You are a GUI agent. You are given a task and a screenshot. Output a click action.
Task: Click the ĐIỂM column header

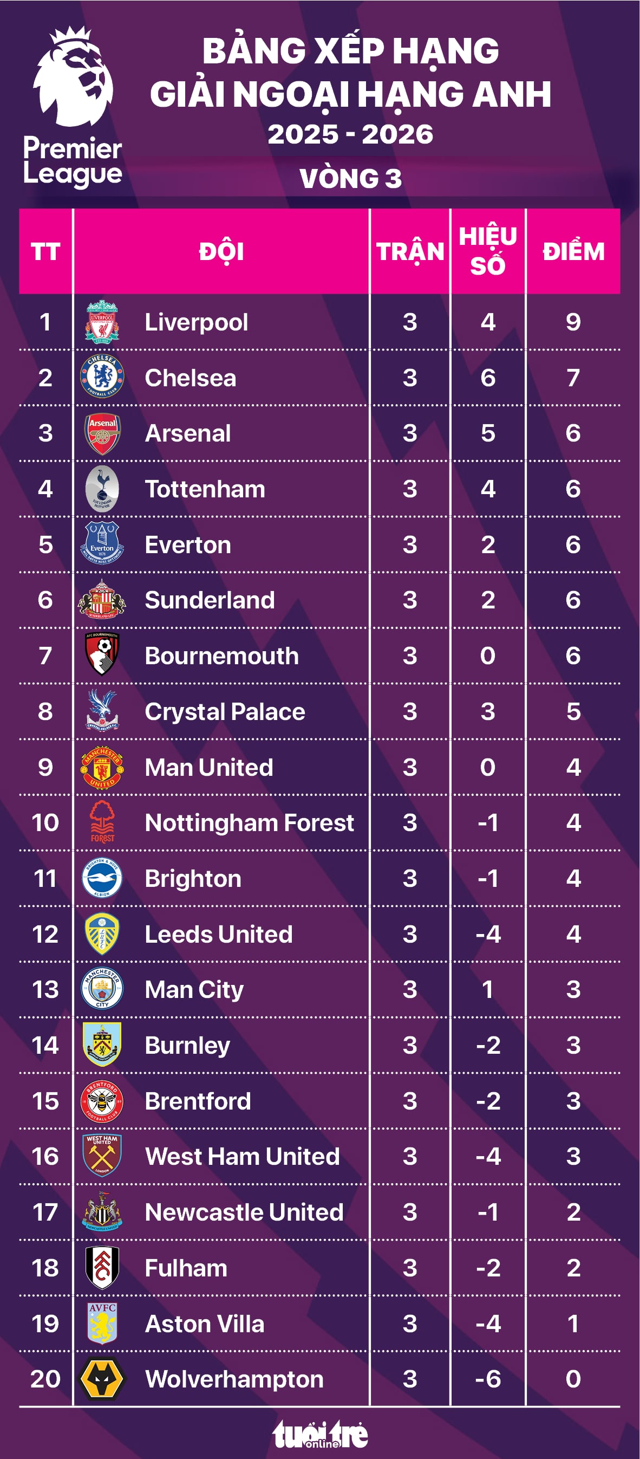coord(573,251)
